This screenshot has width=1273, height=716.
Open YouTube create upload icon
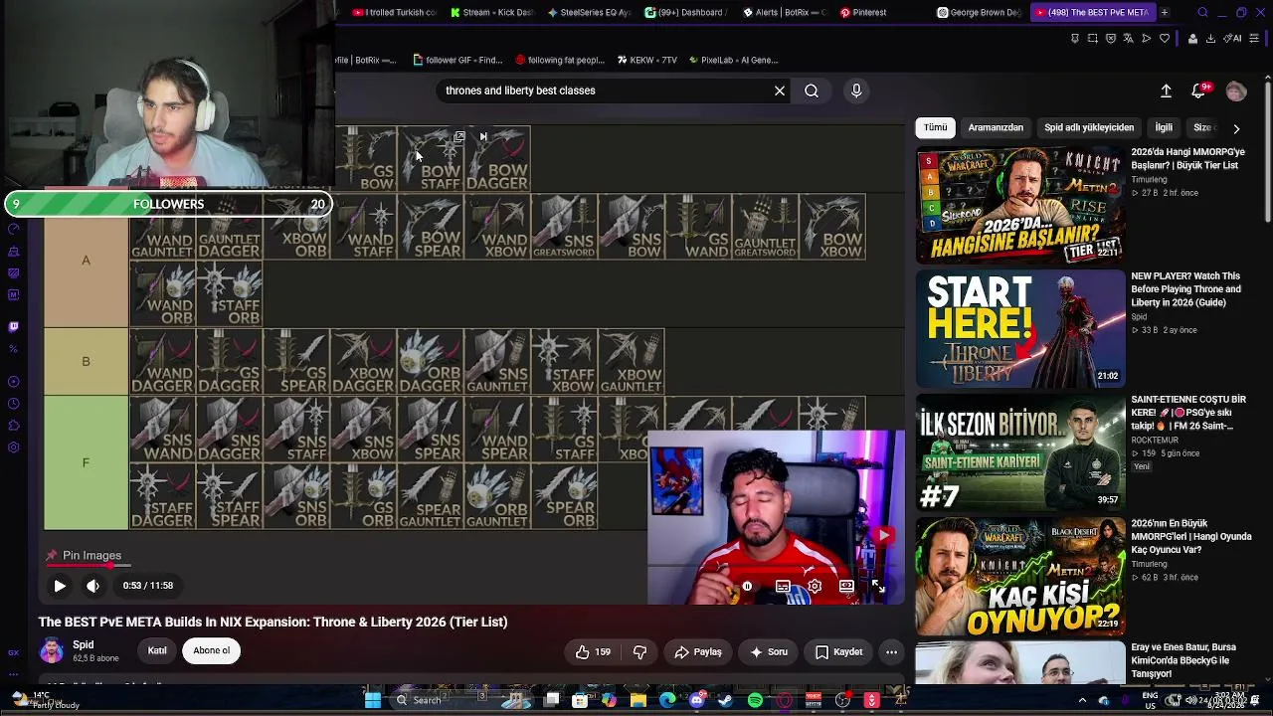1166,90
